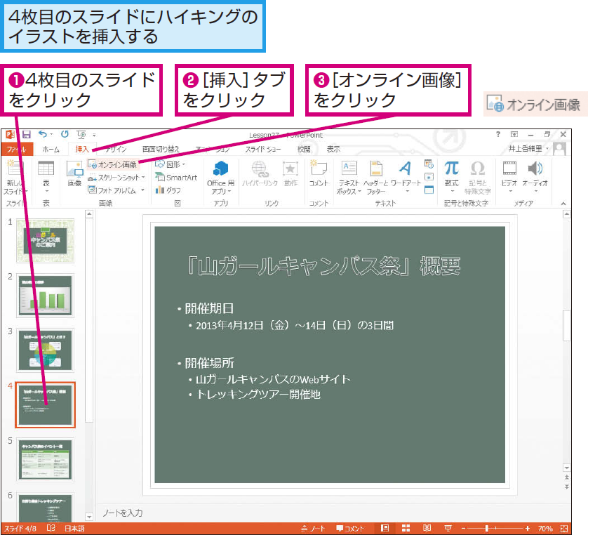This screenshot has width=595, height=535.
Task: Expand the フォト アルバム (Photo Album) dropdown
Action: [143, 190]
